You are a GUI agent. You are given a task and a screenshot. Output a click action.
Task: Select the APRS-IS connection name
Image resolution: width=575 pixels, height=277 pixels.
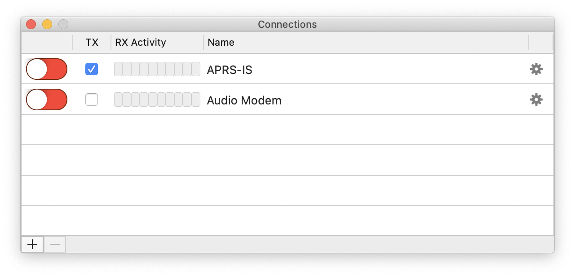tap(230, 70)
